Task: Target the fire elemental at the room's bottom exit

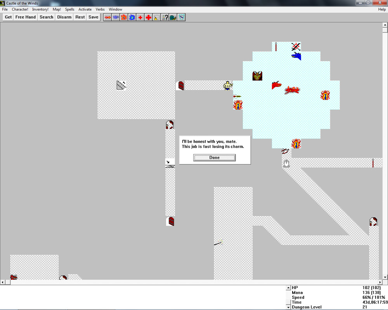Action: click(x=296, y=143)
